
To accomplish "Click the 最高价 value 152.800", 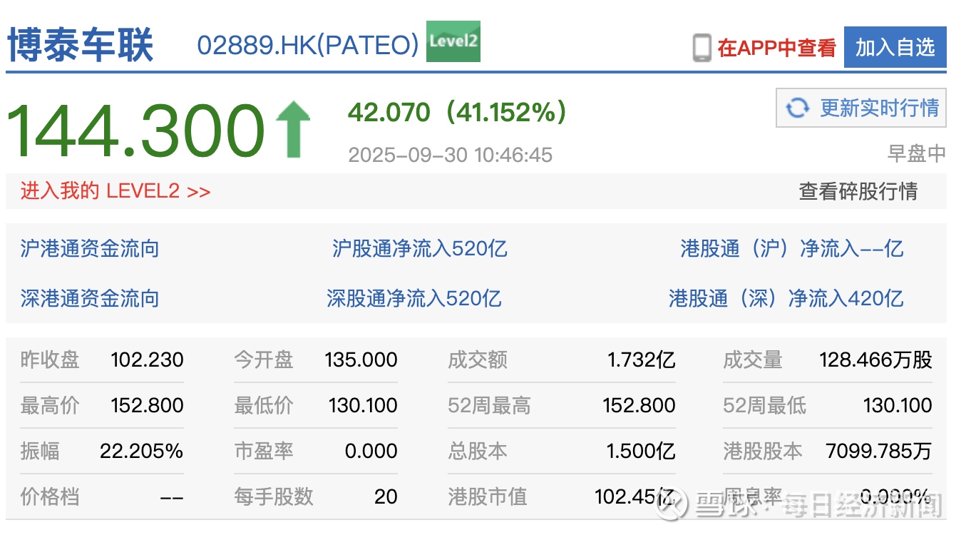I will [148, 405].
